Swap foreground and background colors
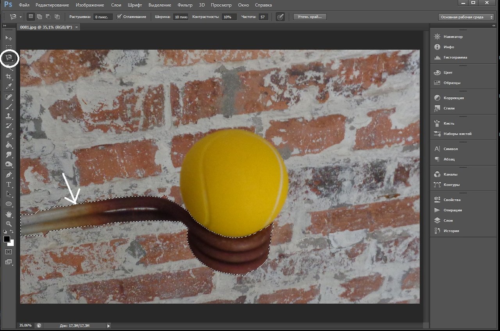 tap(12, 232)
